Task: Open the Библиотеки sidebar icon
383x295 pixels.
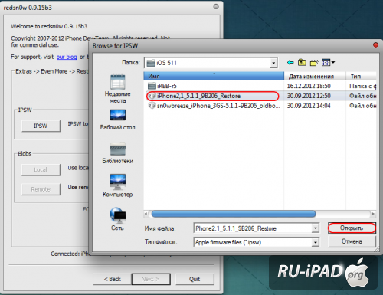Action: pos(117,152)
